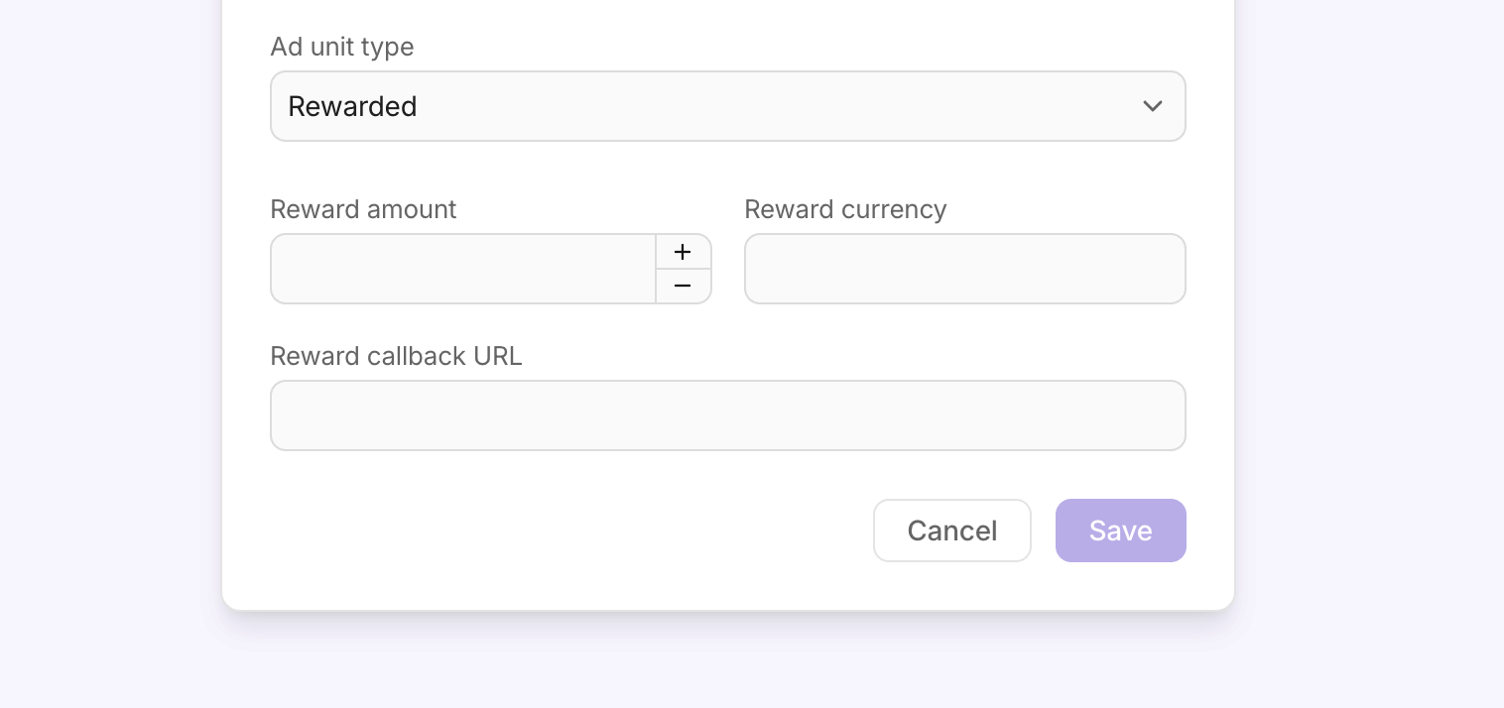The width and height of the screenshot is (1504, 708).
Task: Step up the reward amount value
Action: click(x=683, y=252)
